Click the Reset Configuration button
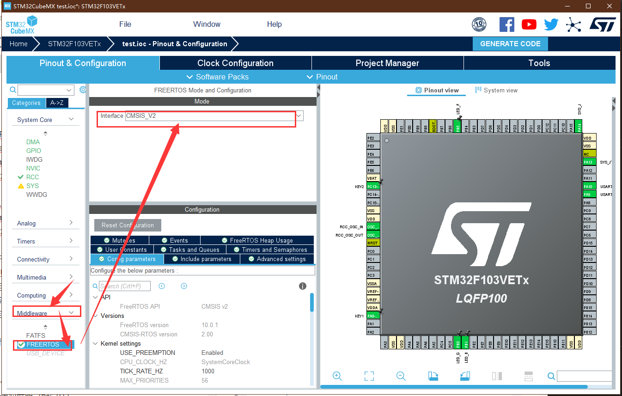 (128, 225)
